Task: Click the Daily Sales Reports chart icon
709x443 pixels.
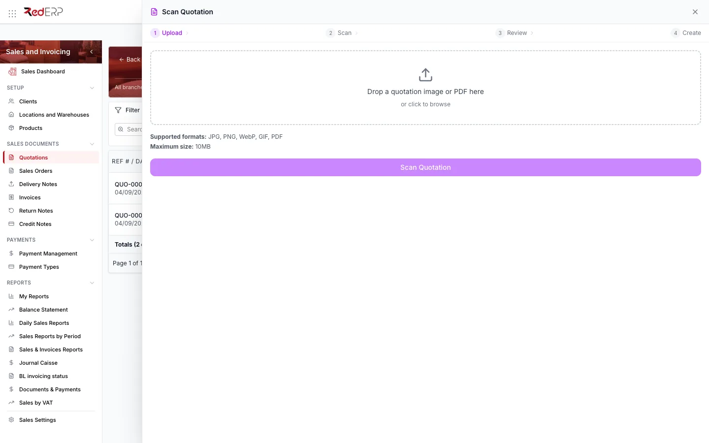Action: [x=11, y=323]
